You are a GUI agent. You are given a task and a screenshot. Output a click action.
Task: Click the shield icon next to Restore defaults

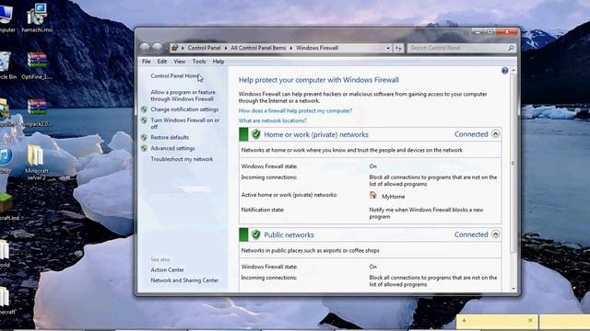[x=144, y=137]
